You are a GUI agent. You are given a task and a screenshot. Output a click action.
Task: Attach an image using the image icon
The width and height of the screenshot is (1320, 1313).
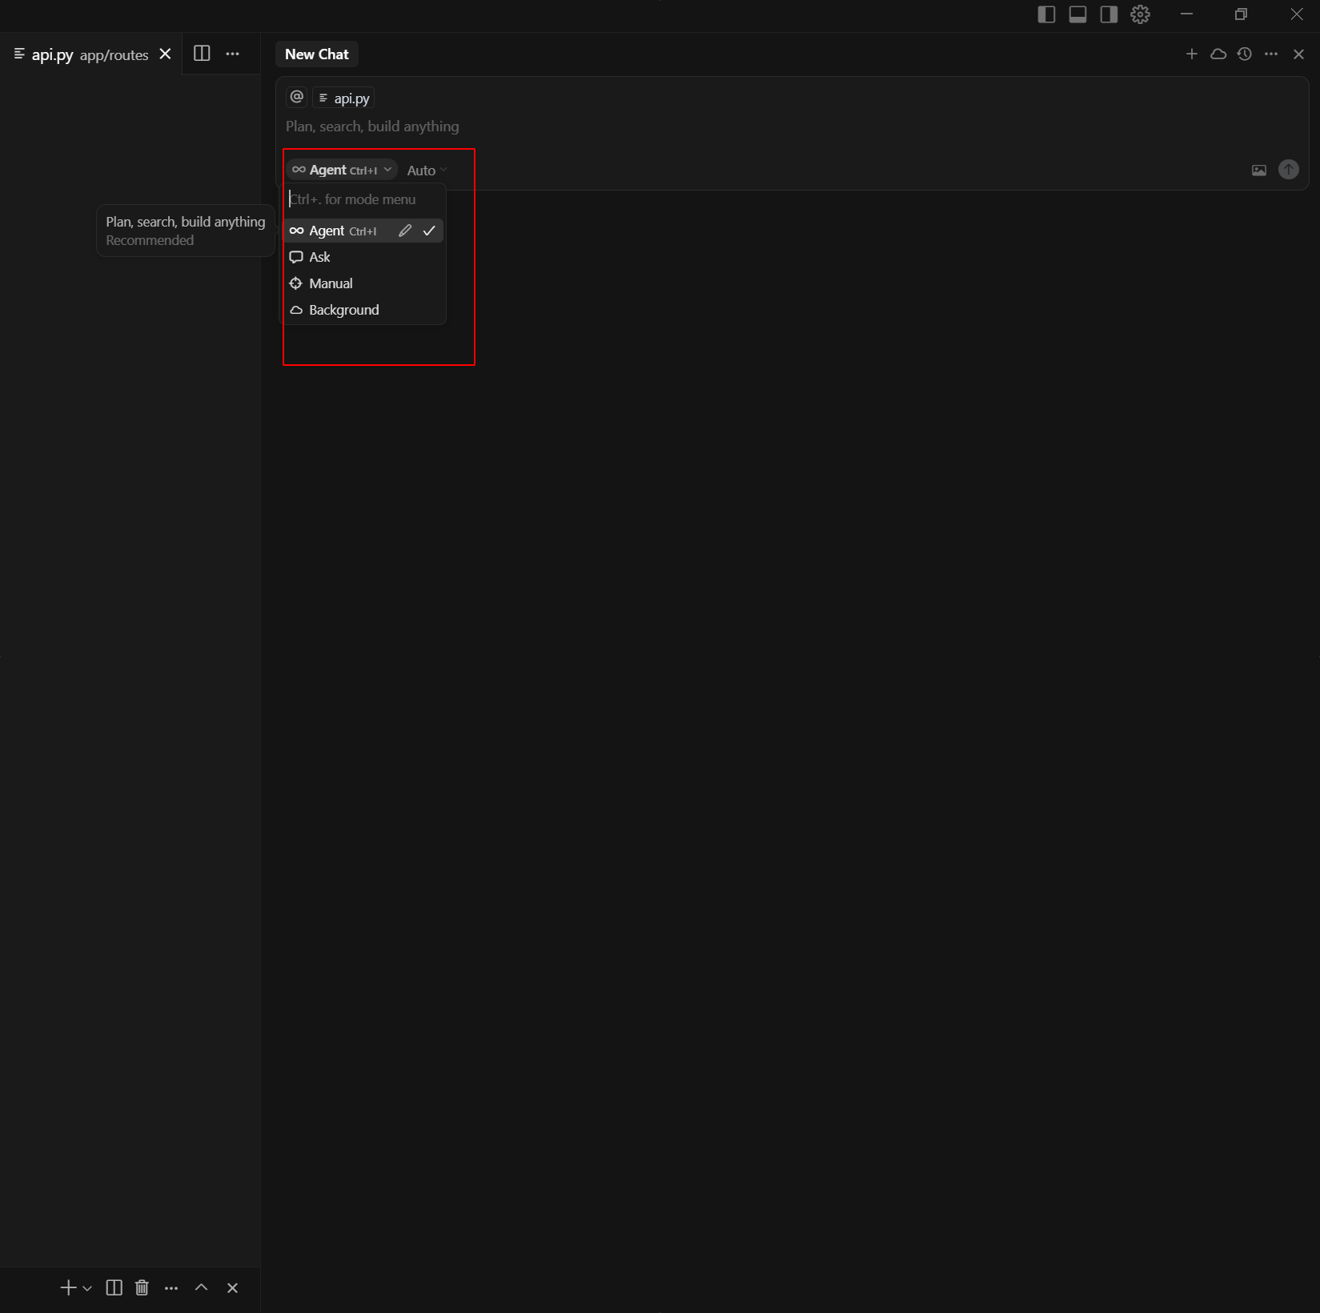1259,170
